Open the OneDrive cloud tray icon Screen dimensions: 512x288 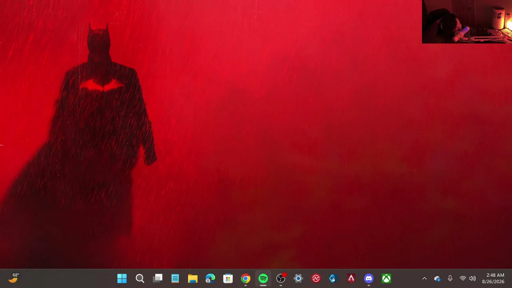coord(437,278)
